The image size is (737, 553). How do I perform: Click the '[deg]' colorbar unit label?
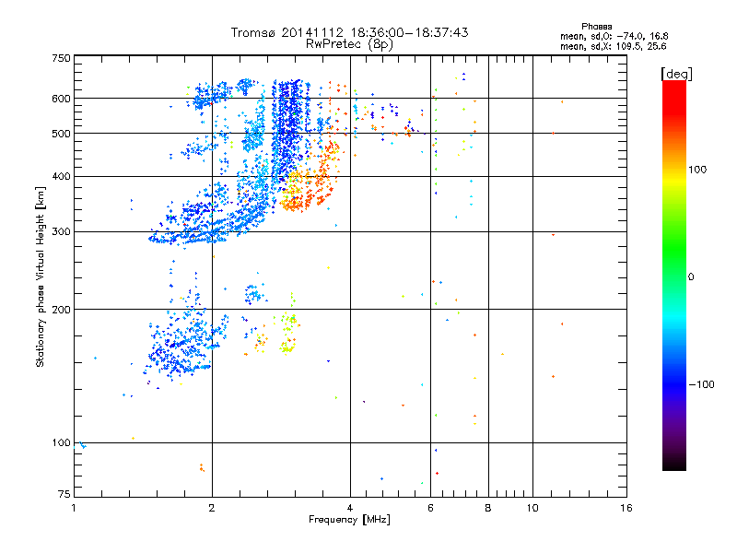point(676,74)
